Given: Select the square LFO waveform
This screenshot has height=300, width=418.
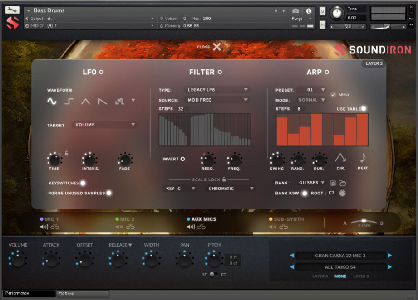Looking at the screenshot, I should point(68,102).
